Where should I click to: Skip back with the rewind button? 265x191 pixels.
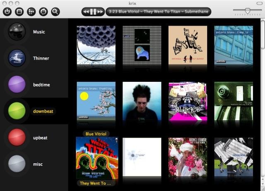(86, 12)
